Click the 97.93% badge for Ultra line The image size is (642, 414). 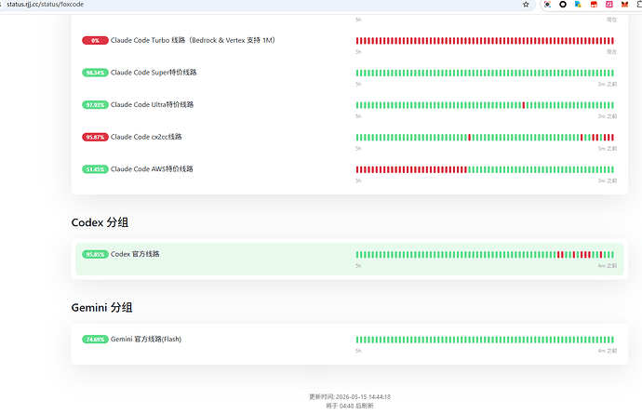click(x=95, y=105)
